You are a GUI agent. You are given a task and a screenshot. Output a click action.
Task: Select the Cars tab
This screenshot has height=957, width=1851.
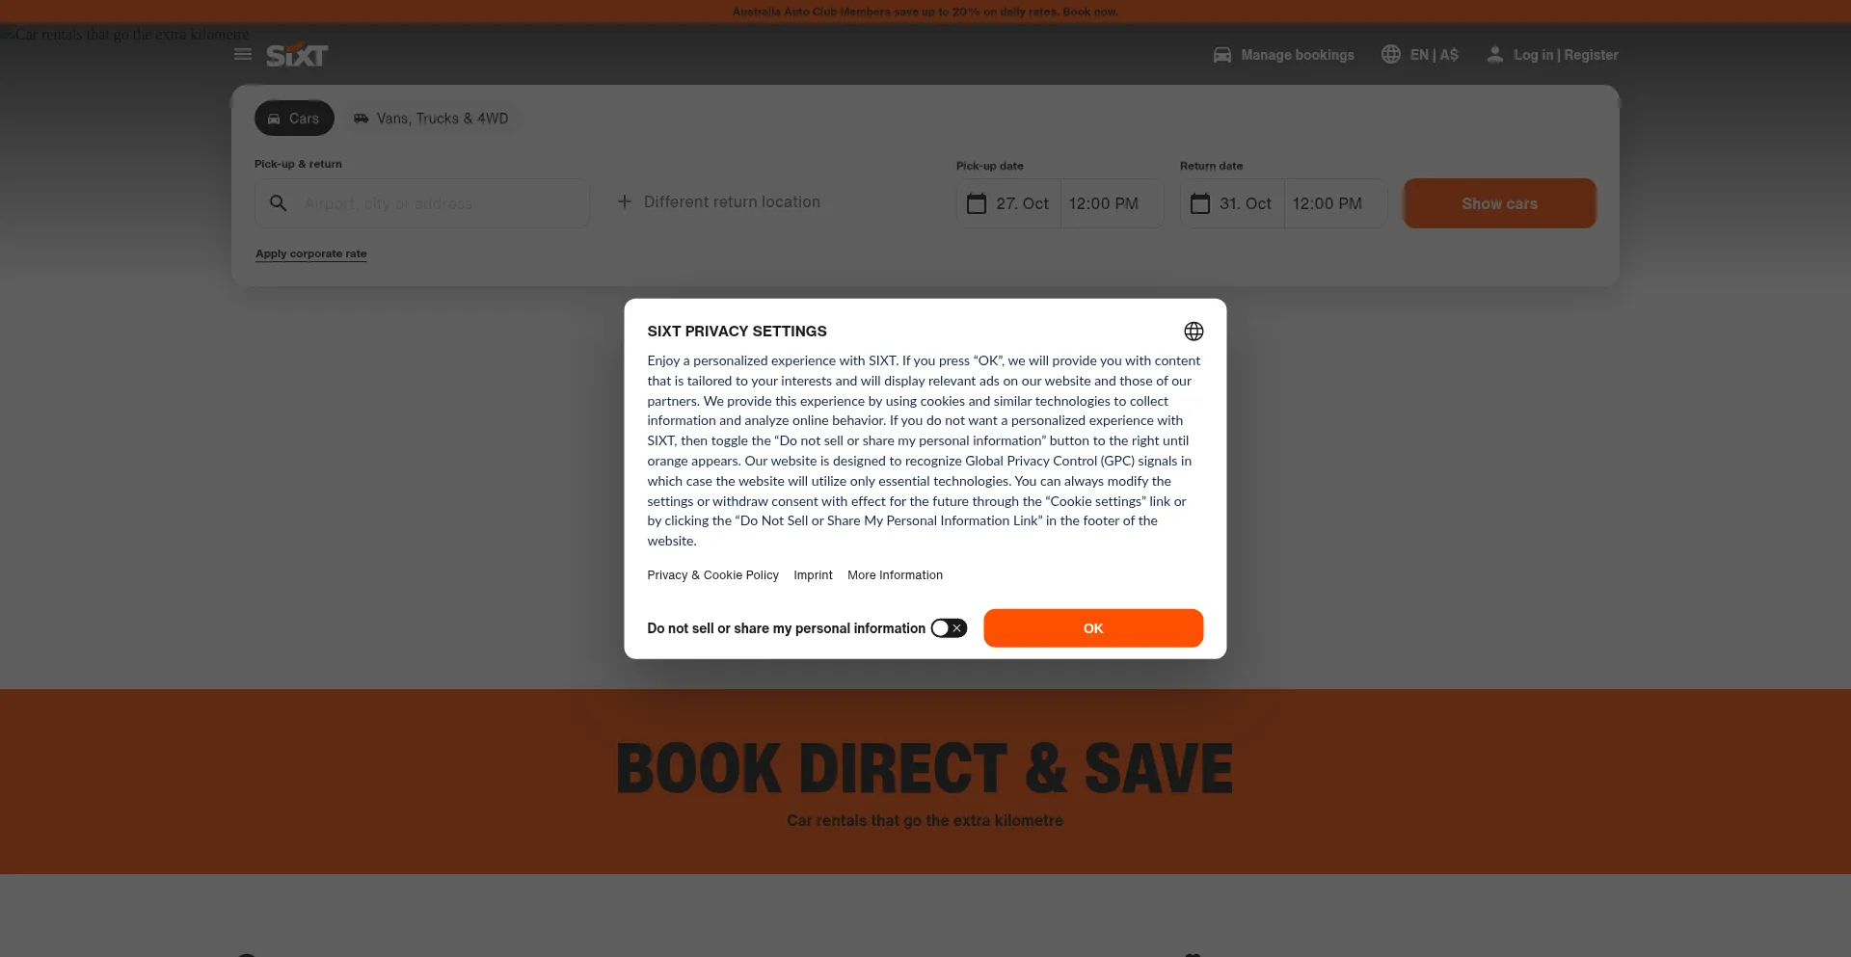(x=294, y=119)
